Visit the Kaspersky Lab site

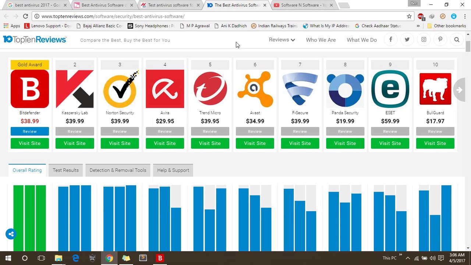point(75,143)
